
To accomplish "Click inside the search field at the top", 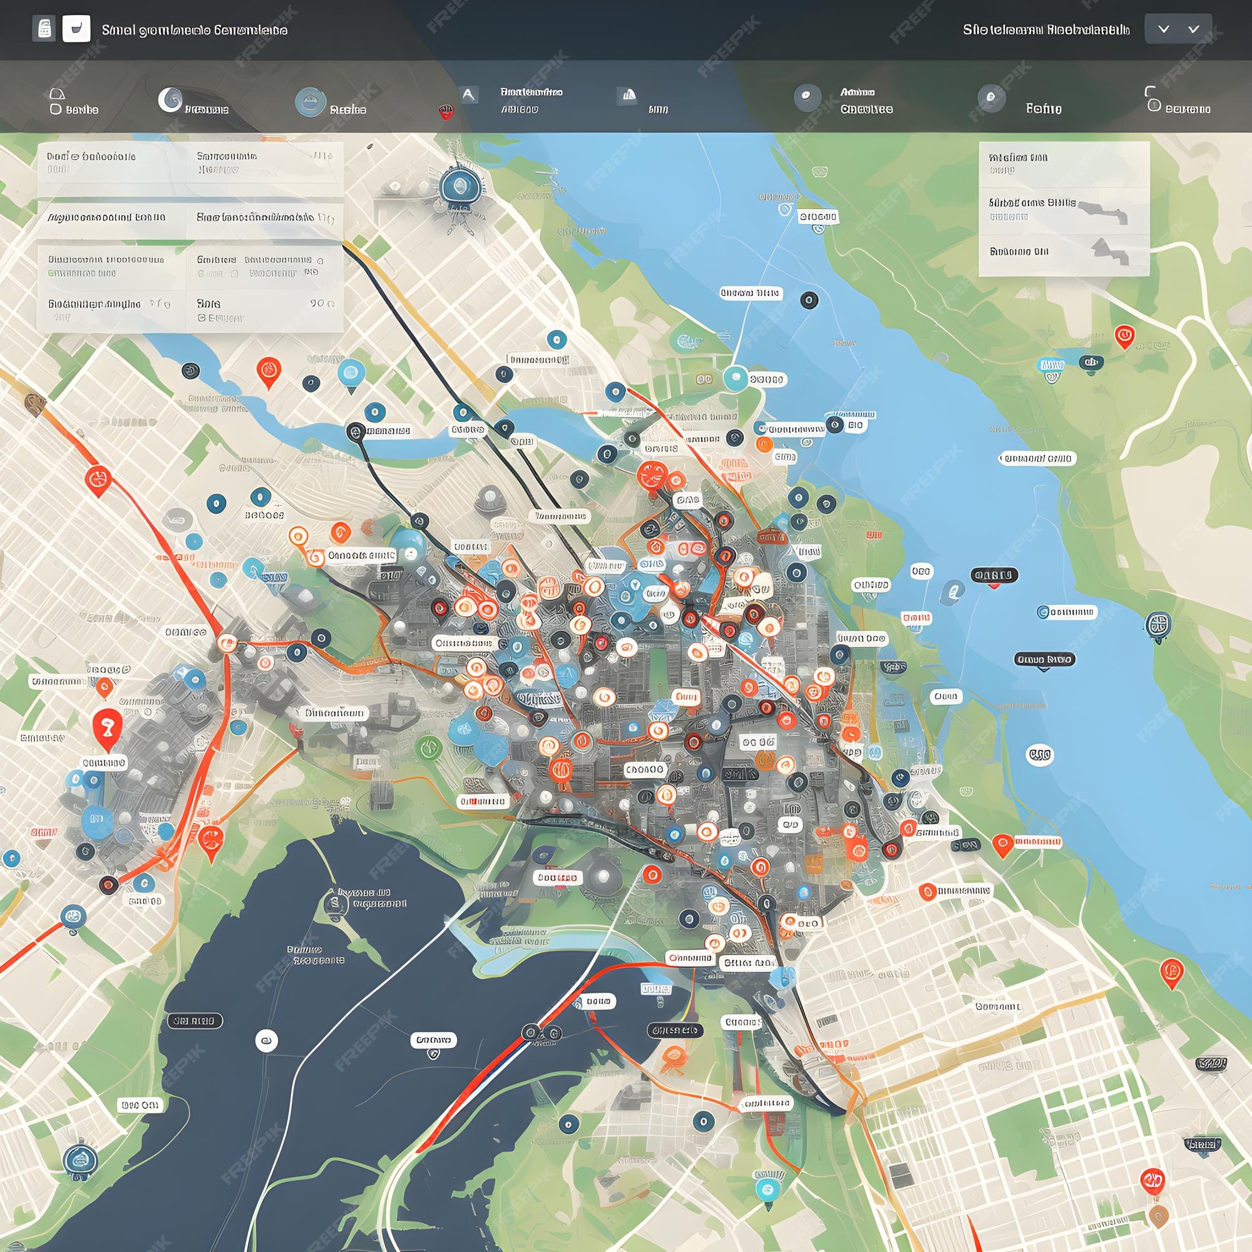I will tap(195, 29).
